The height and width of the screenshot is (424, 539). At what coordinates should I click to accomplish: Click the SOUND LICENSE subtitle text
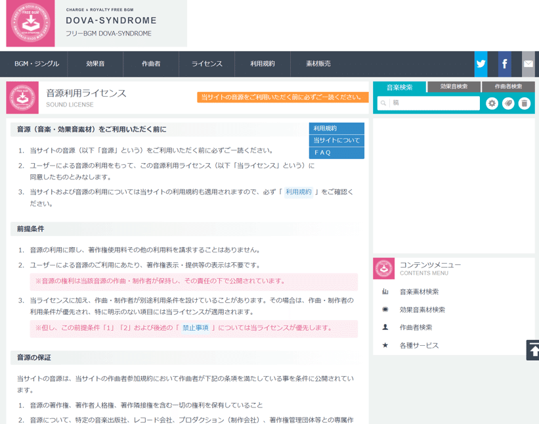70,105
